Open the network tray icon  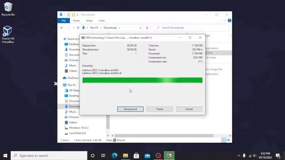tap(250, 156)
